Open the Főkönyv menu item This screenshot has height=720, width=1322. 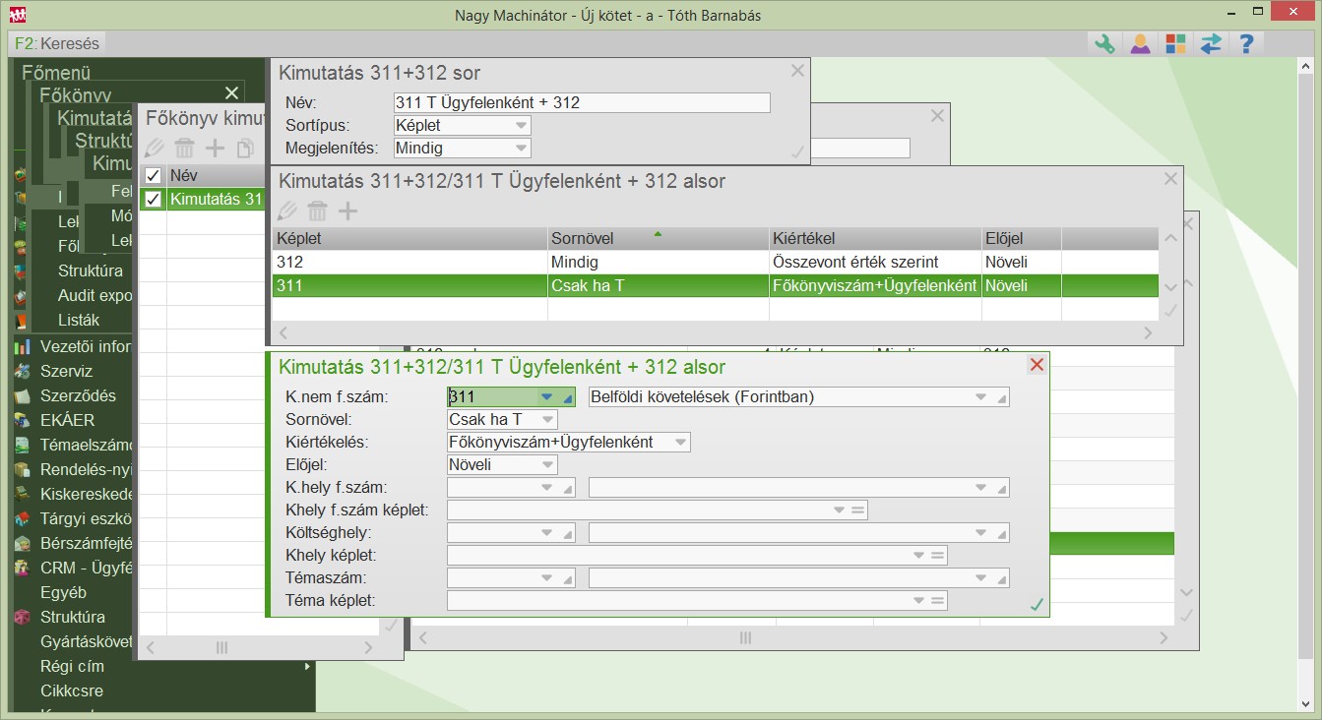75,95
